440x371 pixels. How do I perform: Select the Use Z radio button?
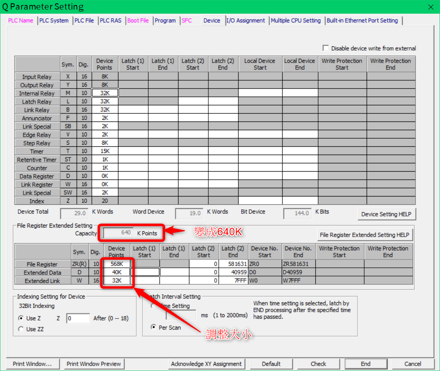pyautogui.click(x=21, y=318)
